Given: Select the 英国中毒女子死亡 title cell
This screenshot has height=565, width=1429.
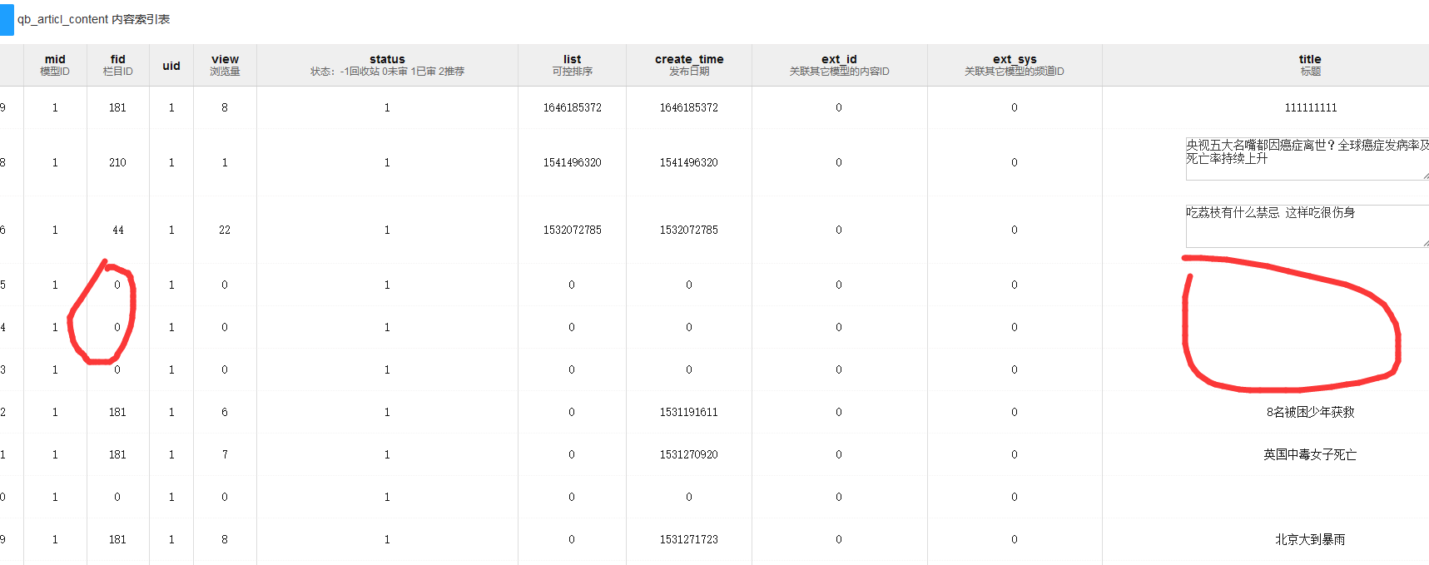Looking at the screenshot, I should pyautogui.click(x=1310, y=454).
